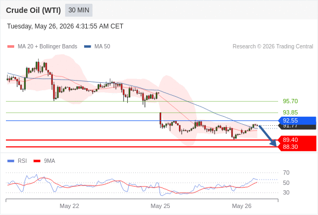The width and height of the screenshot is (318, 215).
Task: Click the RSI axis value 70
Action: [x=286, y=173]
